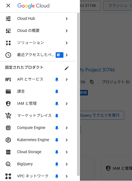The image size is (132, 181).
Task: Unpin IAM と管理
Action: [57, 104]
